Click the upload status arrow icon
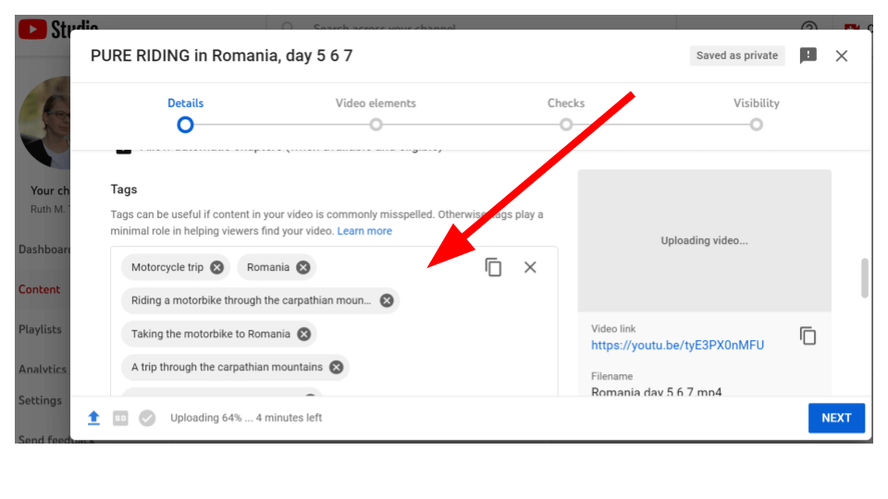Screen dimensions: 888x499 (x=94, y=418)
